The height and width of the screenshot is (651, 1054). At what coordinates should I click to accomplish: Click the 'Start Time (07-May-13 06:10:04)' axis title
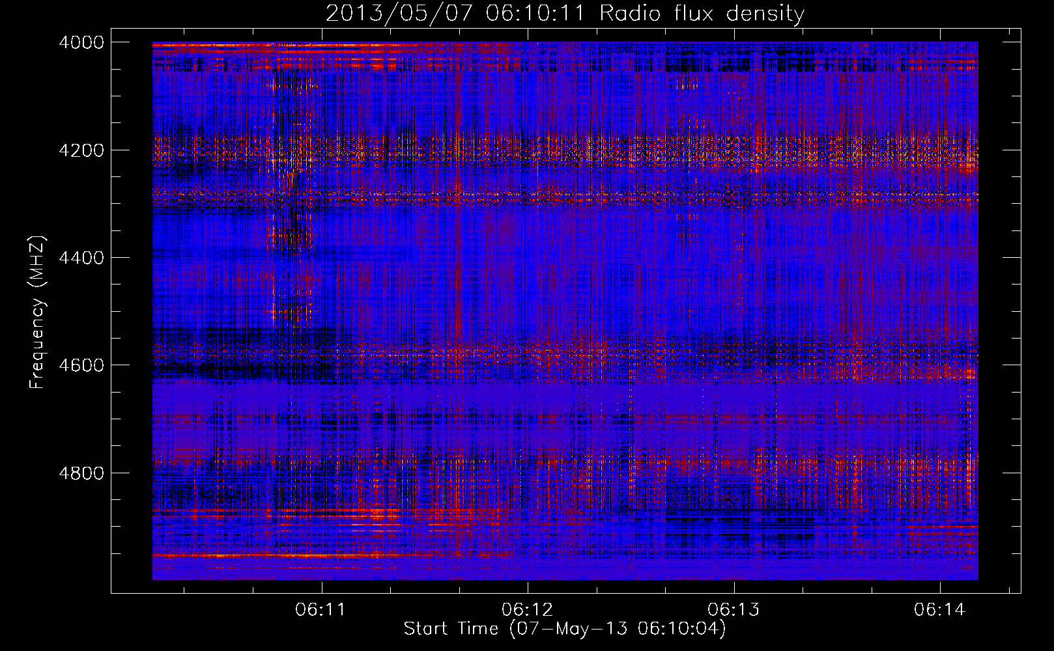565,629
